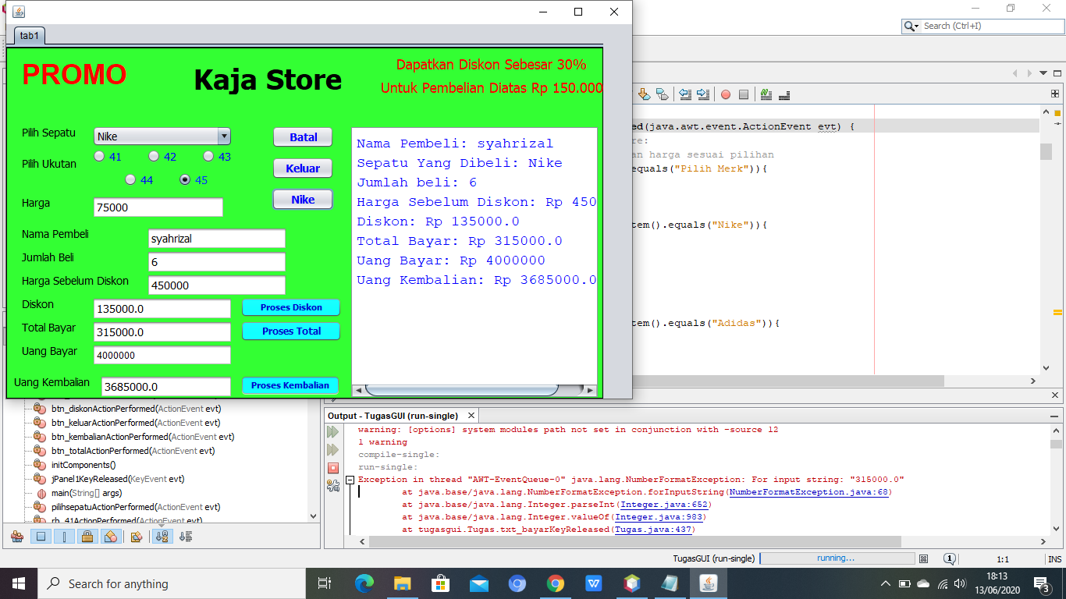The image size is (1066, 599).
Task: Click the Shift Line Right editor icon
Action: click(703, 94)
